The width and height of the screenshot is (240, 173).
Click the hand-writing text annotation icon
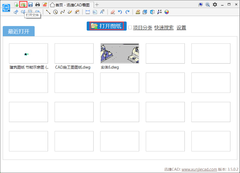(x=77, y=12)
